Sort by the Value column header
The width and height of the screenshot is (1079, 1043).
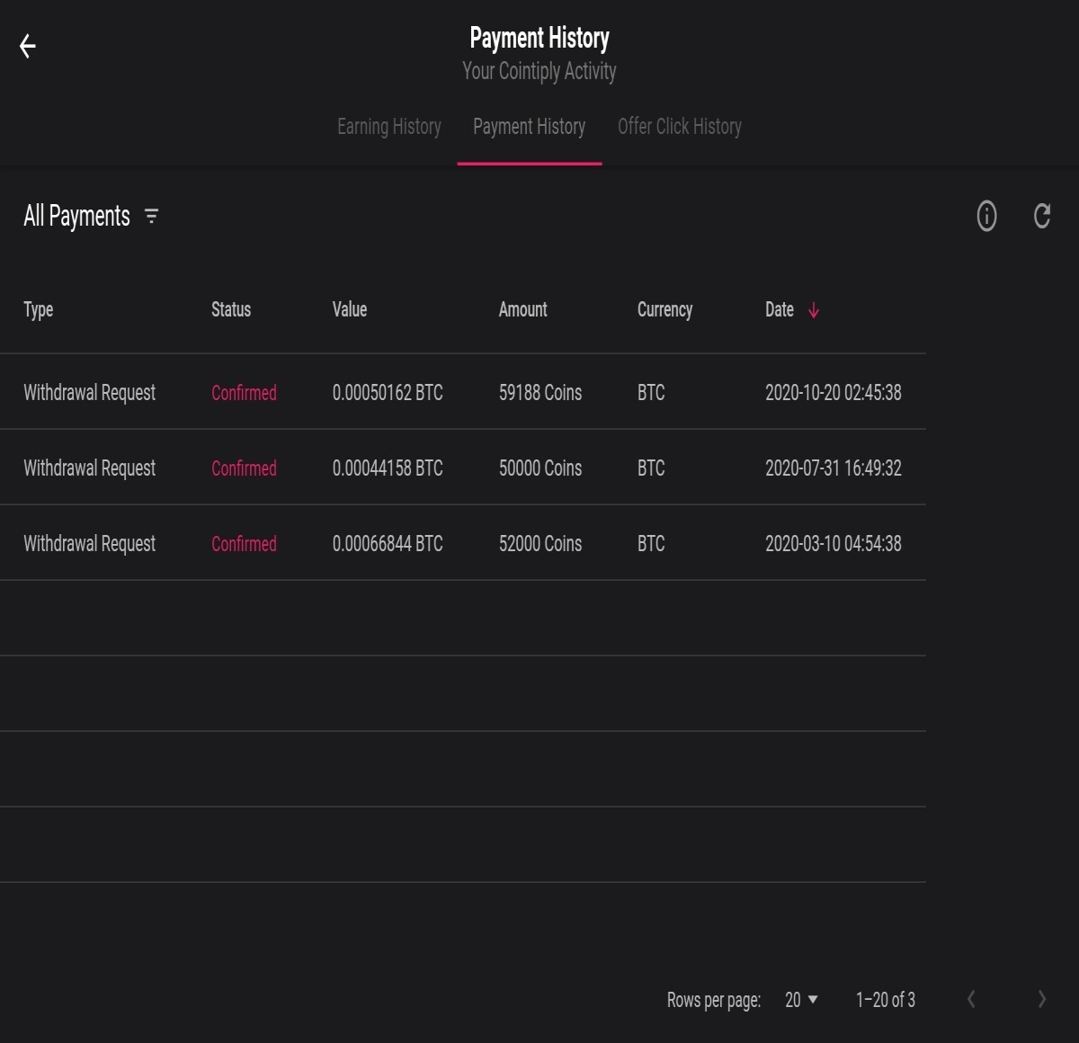point(350,309)
